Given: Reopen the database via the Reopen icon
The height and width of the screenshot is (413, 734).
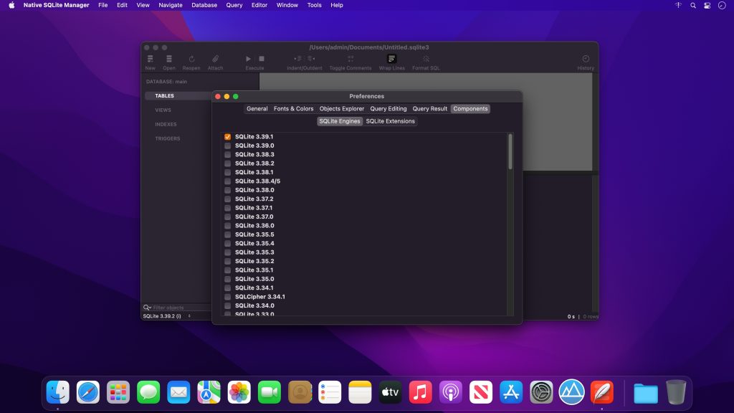Looking at the screenshot, I should [191, 59].
